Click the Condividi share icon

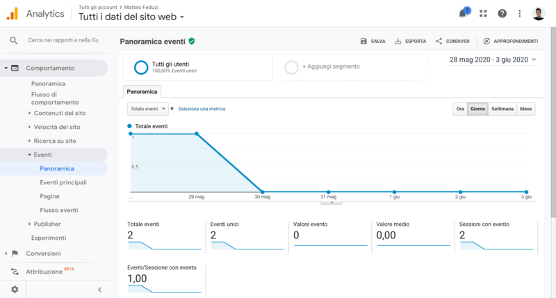439,42
